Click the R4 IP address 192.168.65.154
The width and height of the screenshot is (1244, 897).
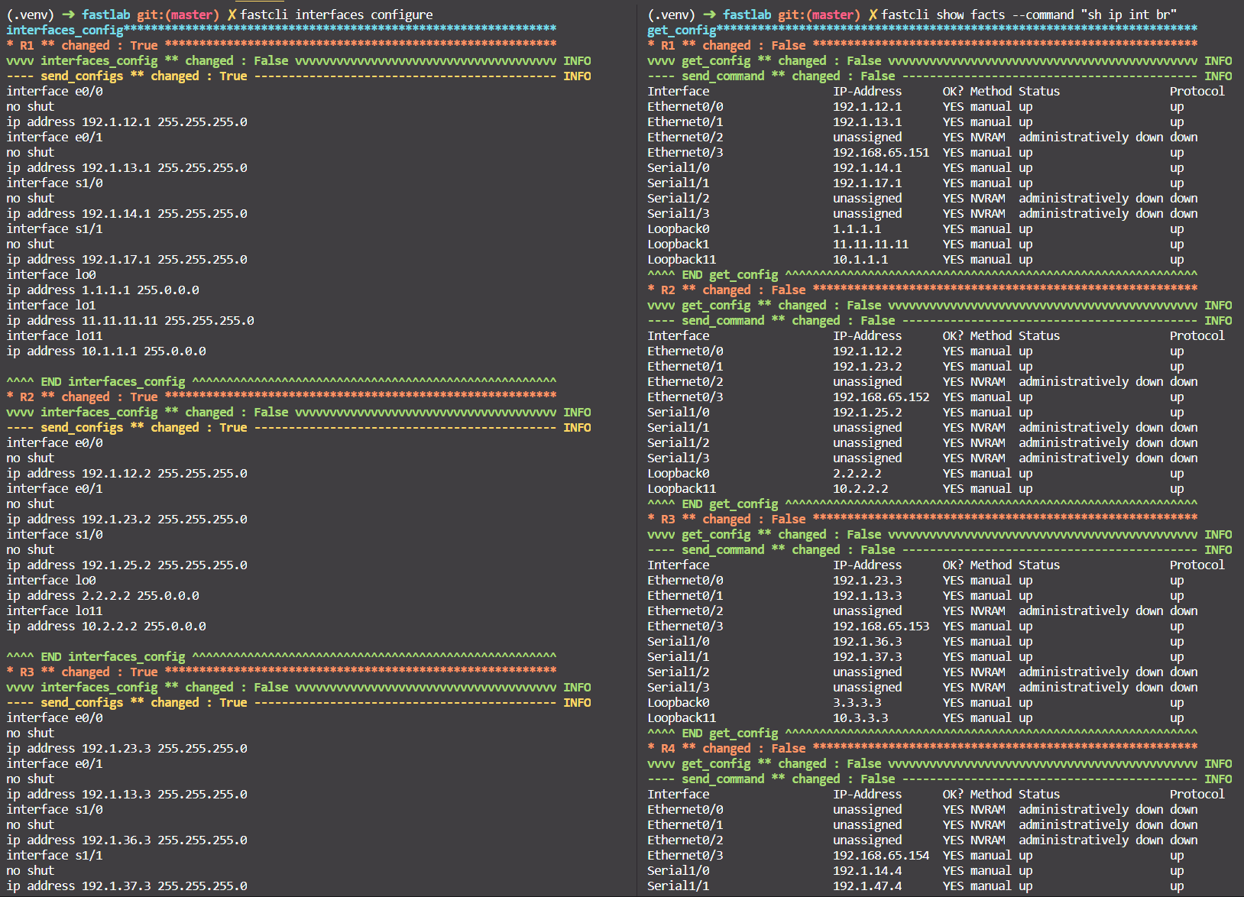881,855
